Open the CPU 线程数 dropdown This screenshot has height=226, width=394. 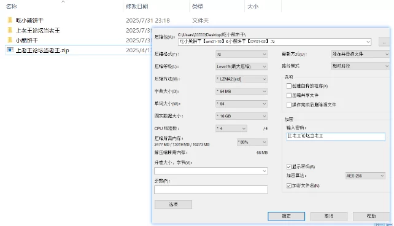pyautogui.click(x=231, y=128)
